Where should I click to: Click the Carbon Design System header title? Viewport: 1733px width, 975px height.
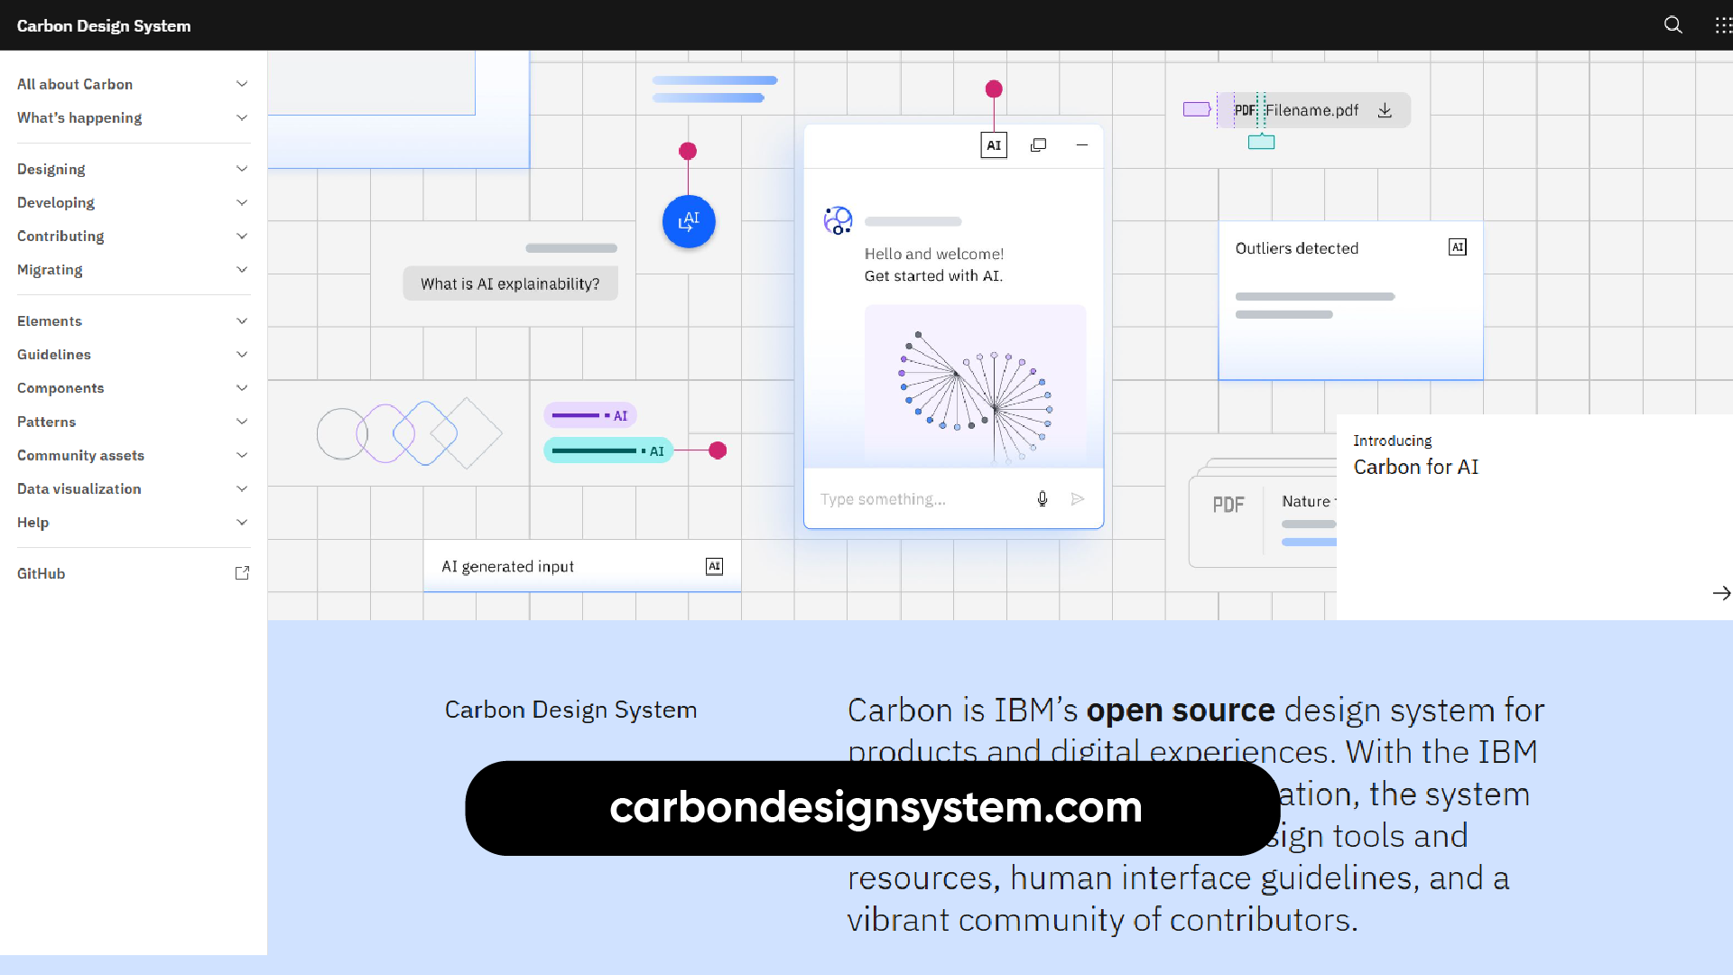coord(104,25)
